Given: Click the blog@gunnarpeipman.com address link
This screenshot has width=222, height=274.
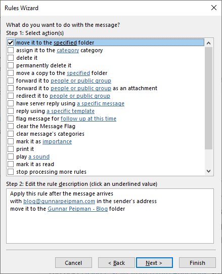Looking at the screenshot, I should pyautogui.click(x=59, y=201).
